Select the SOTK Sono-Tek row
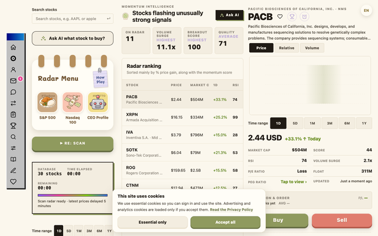 tap(183, 153)
